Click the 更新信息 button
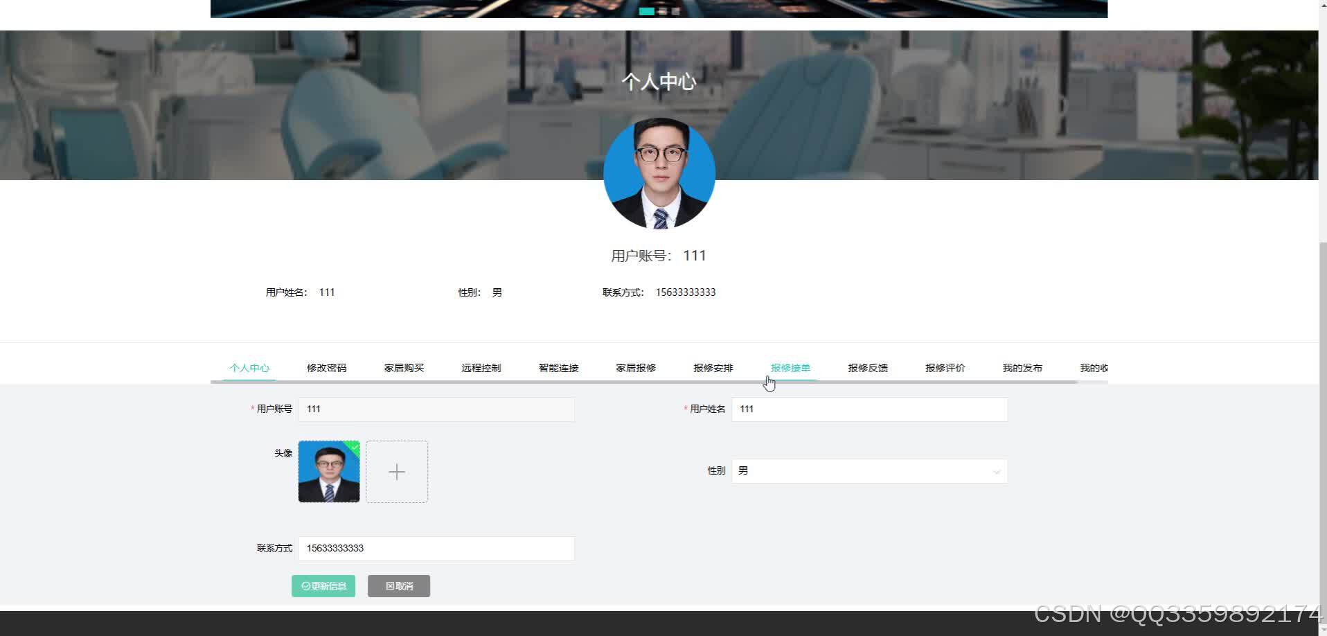Image resolution: width=1327 pixels, height=636 pixels. coord(323,586)
